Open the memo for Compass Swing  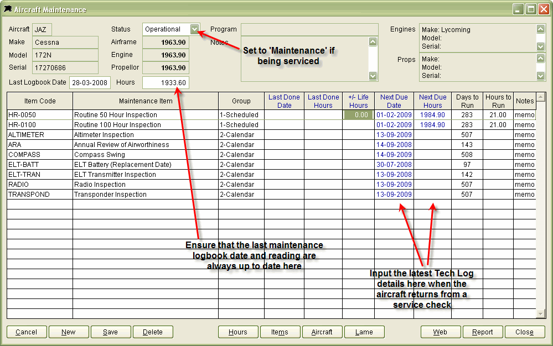(524, 155)
